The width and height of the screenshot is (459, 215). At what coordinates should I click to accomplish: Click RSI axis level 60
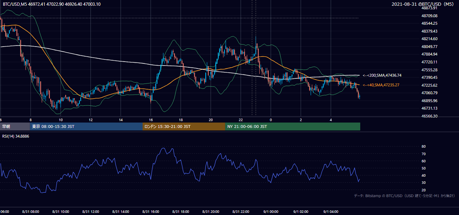tap(423, 161)
